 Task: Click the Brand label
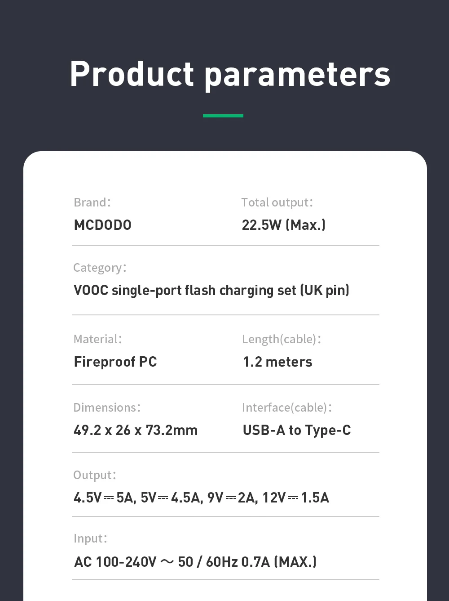pos(92,202)
